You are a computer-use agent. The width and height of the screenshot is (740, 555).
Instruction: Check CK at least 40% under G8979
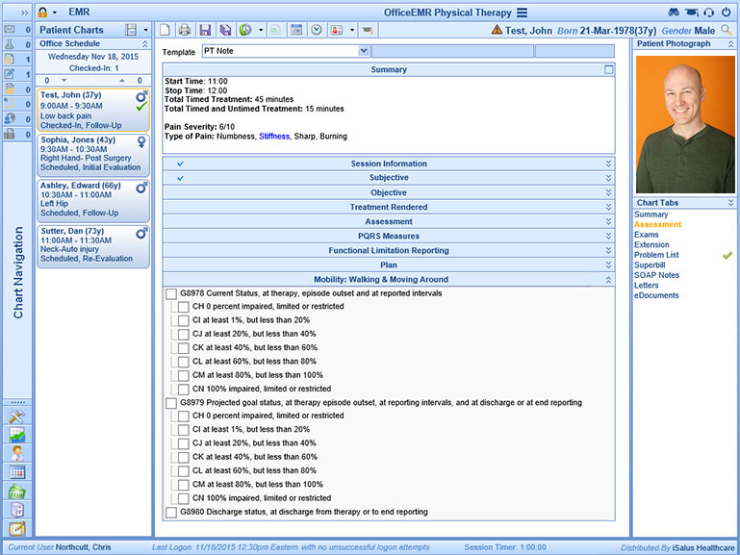[x=184, y=458]
